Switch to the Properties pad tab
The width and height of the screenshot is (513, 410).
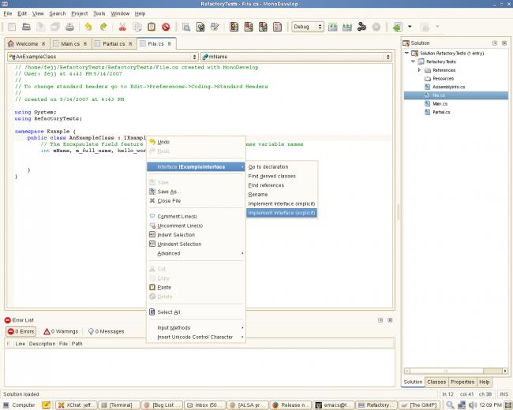[462, 382]
